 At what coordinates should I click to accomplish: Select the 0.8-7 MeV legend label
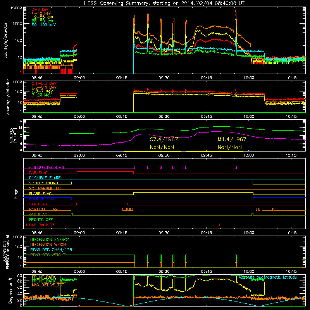pyautogui.click(x=42, y=91)
